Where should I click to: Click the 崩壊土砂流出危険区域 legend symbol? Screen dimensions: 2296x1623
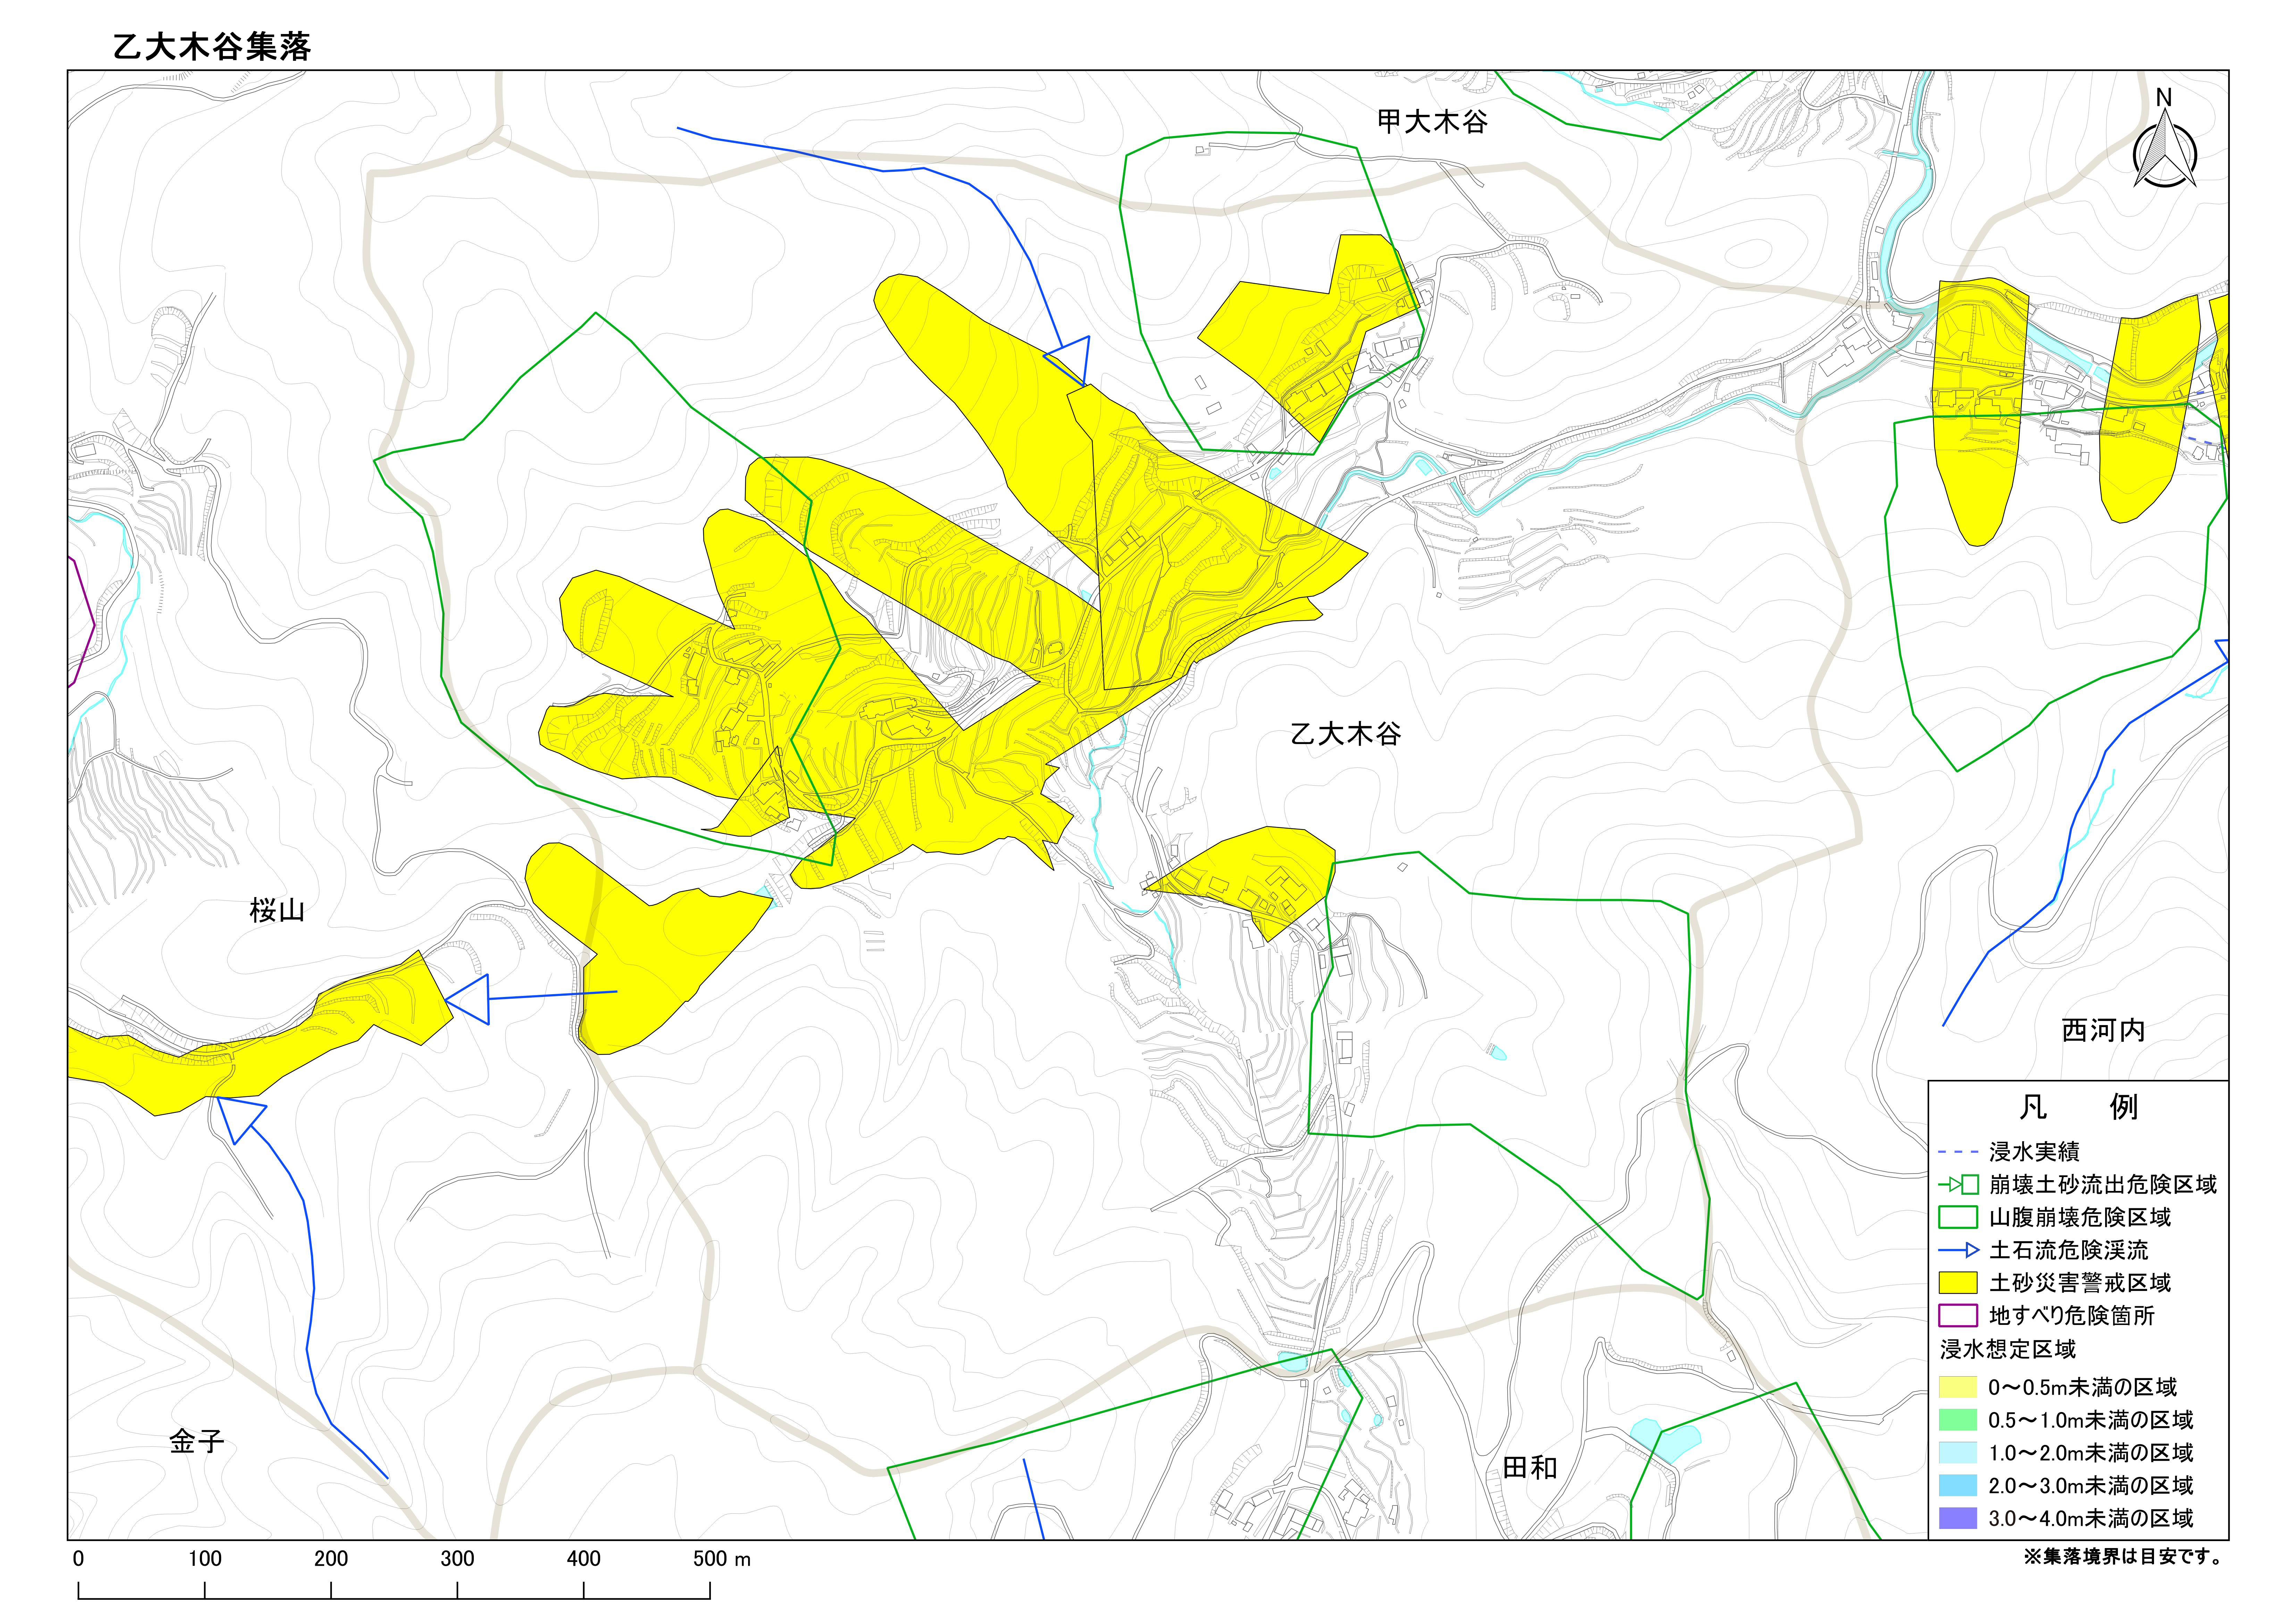coord(1958,1185)
